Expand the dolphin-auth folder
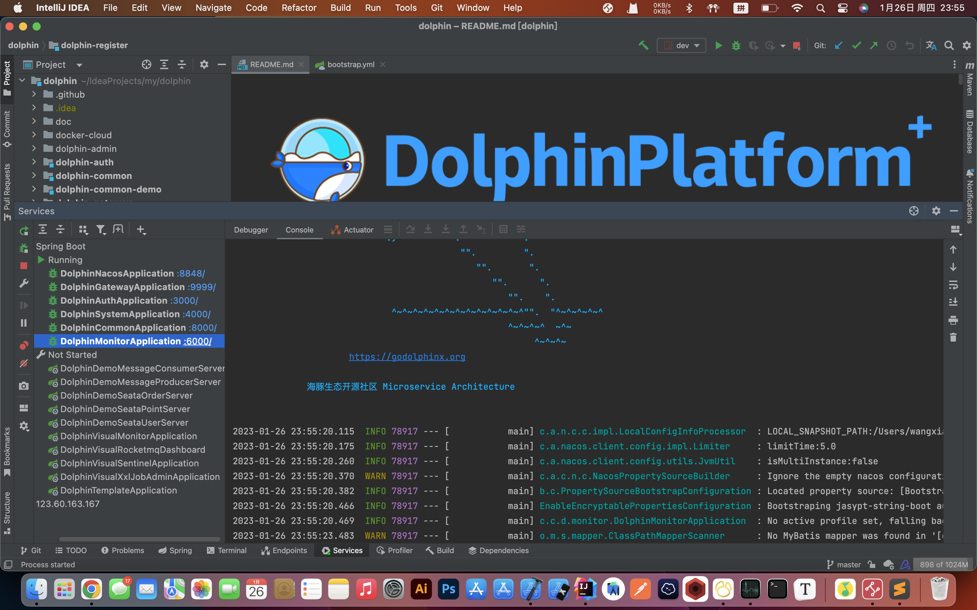Image resolution: width=977 pixels, height=610 pixels. click(x=34, y=162)
